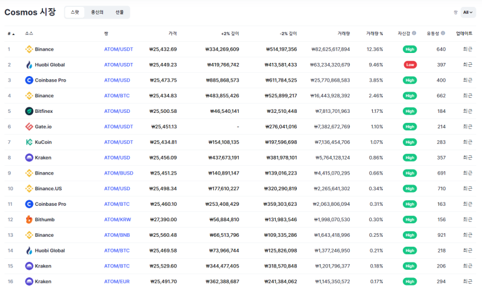
Task: Click the KuCoin logo in row 7
Action: coord(29,142)
